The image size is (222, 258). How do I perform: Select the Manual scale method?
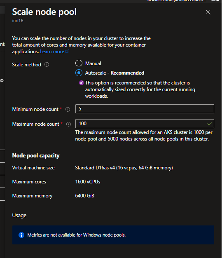(x=79, y=63)
